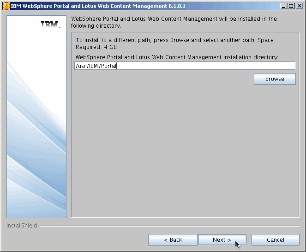306x252 pixels.
Task: Close the WebSphere Portal installer window
Action: 298,6
